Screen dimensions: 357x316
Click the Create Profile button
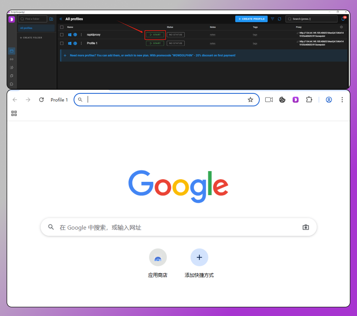(251, 19)
